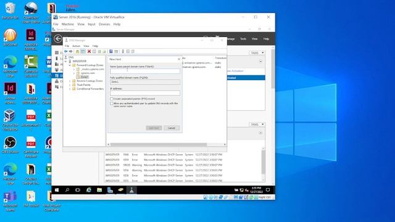Open Server Manager Tools menu
This screenshot has width=395, height=222.
[x=243, y=39]
